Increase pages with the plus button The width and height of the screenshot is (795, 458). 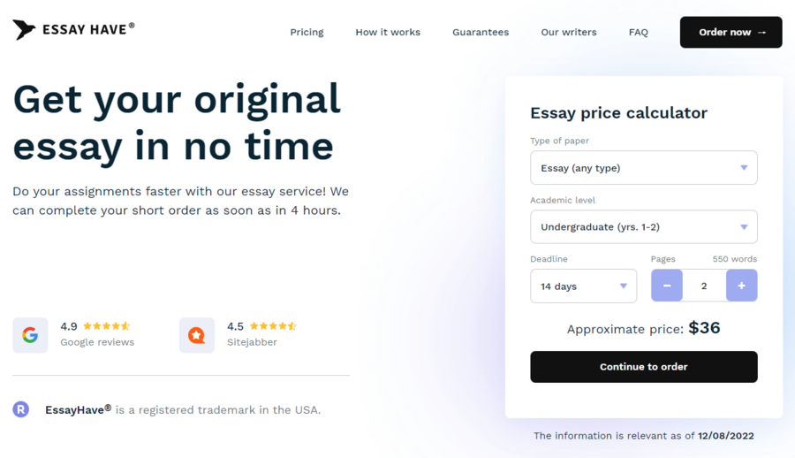click(742, 286)
